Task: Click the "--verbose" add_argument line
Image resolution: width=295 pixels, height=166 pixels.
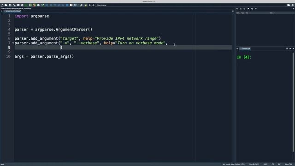Action: [91, 43]
